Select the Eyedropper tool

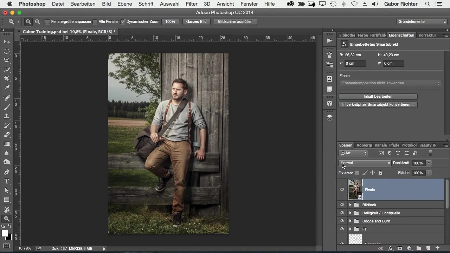point(7,88)
